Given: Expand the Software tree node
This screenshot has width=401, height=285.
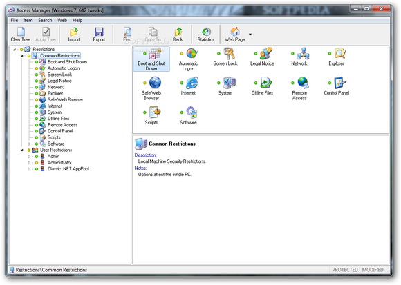Looking at the screenshot, I should (30, 144).
